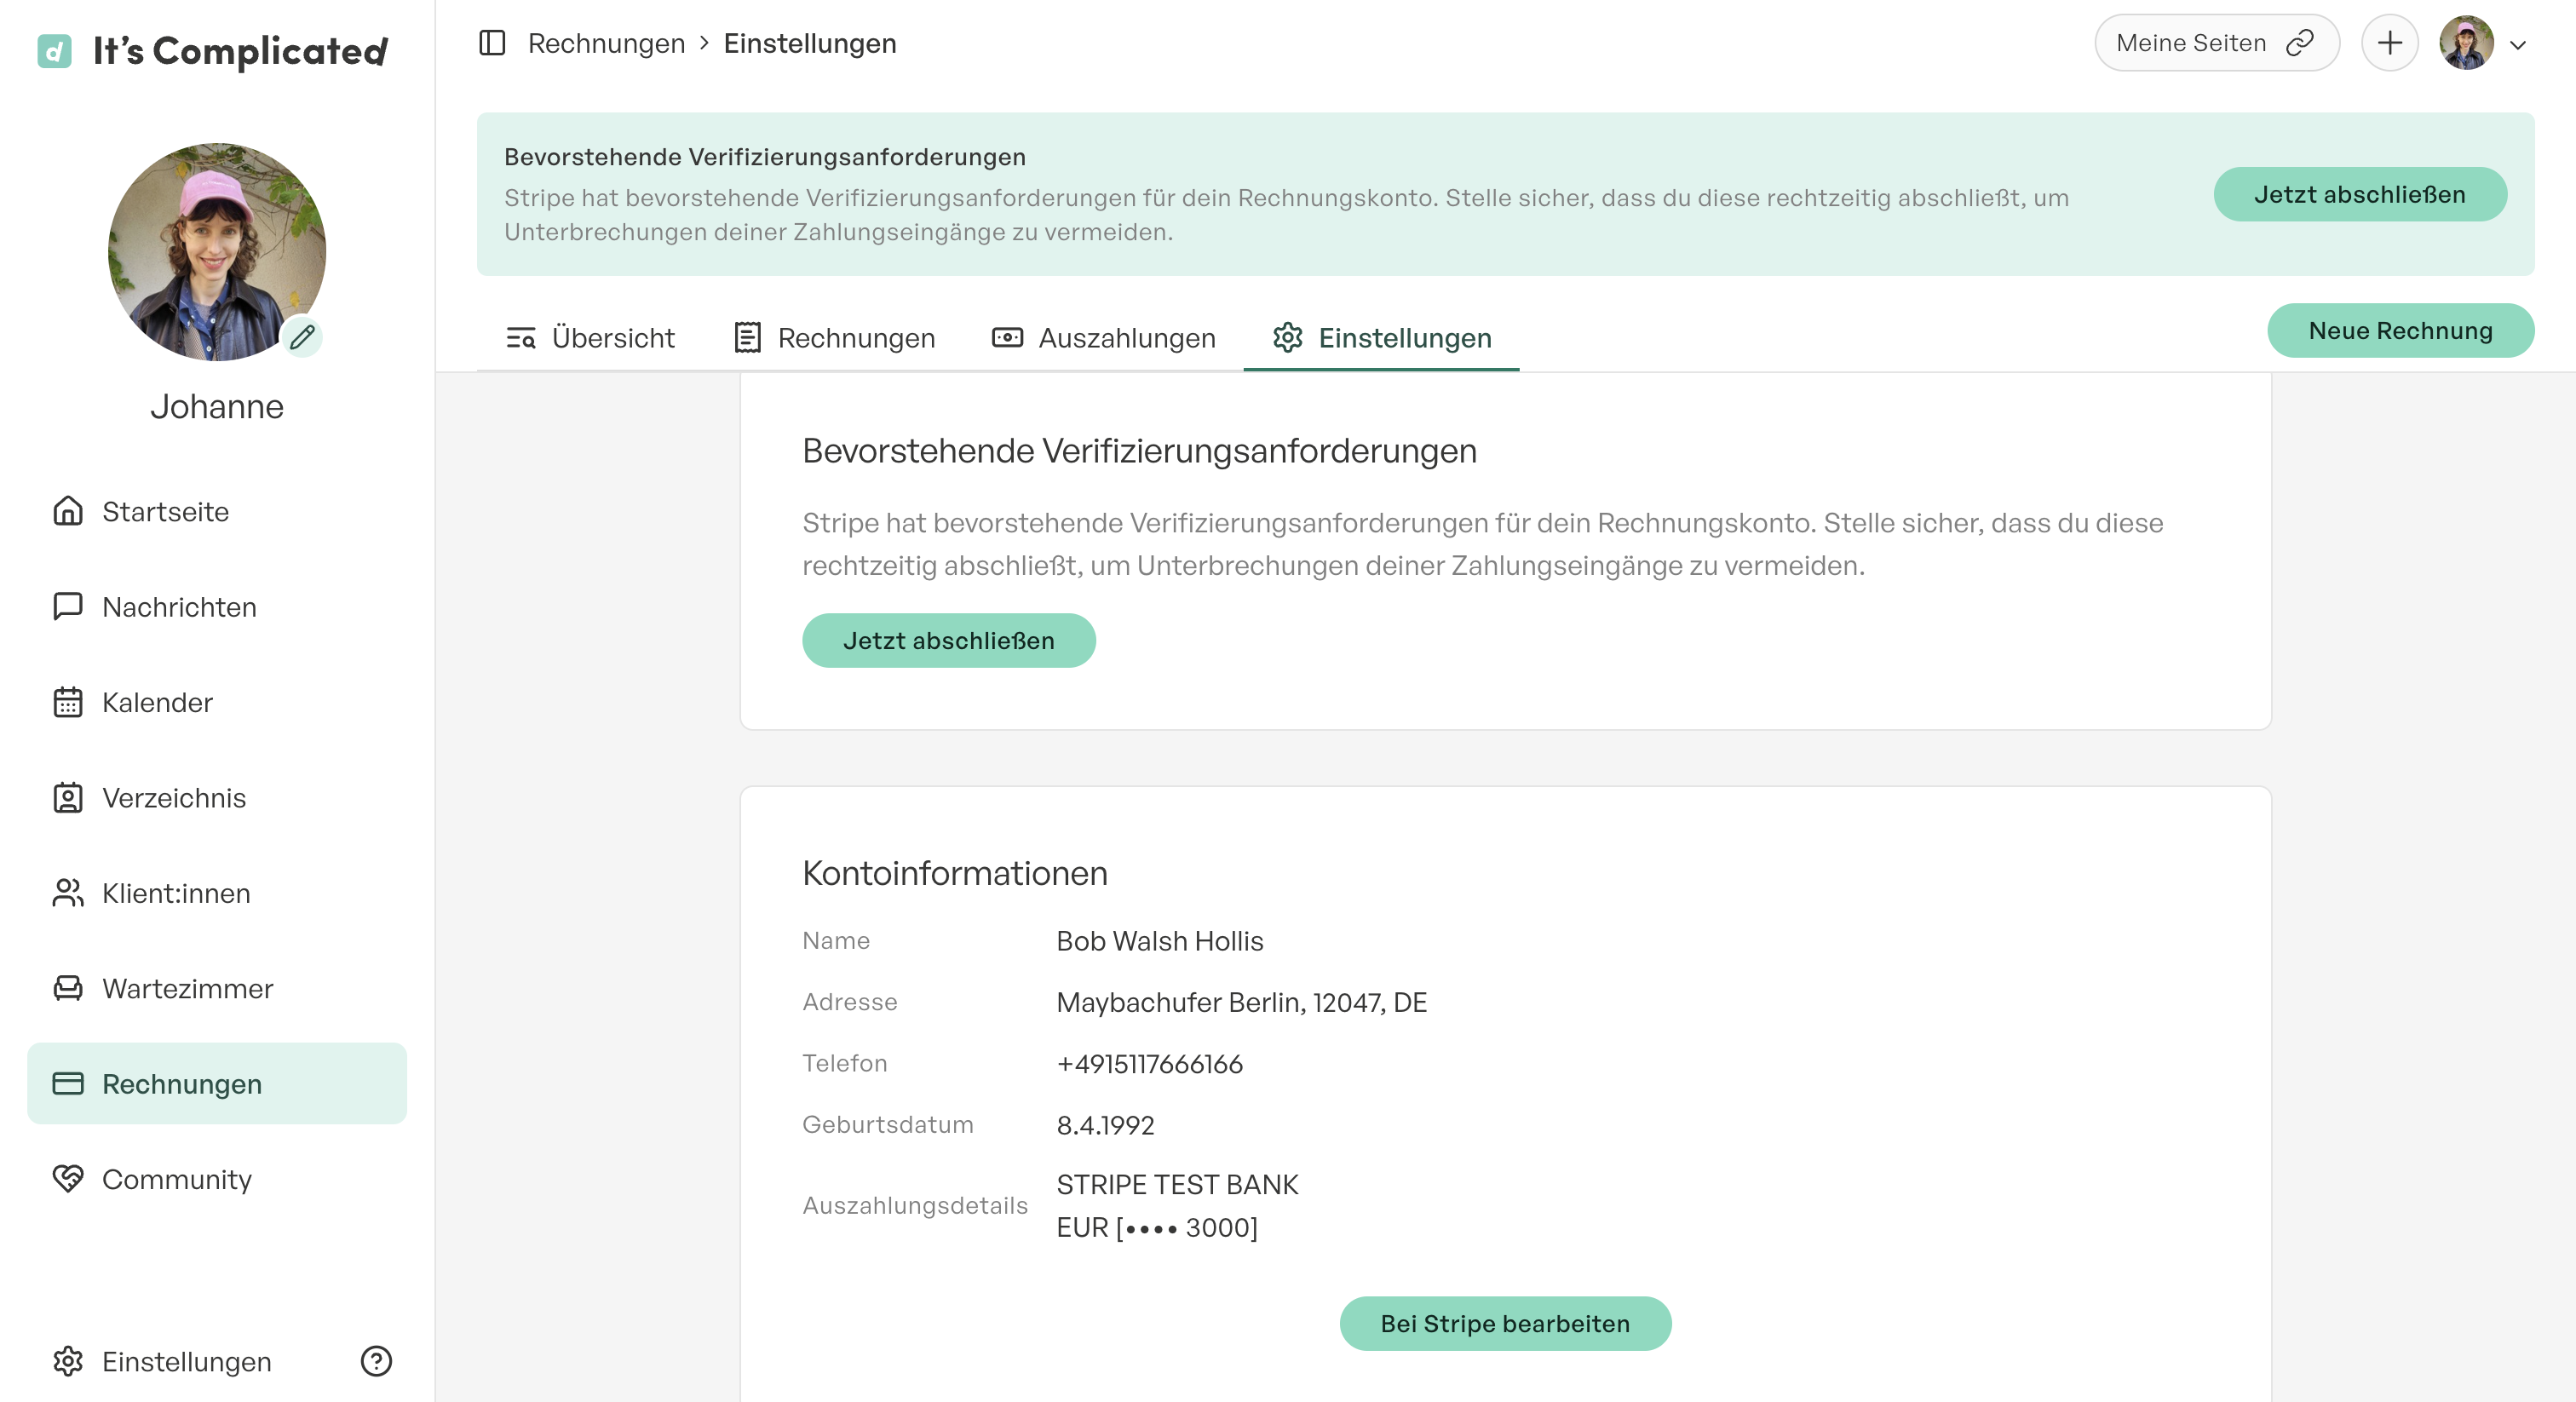
Task: Click the Rechnungen breadcrumb link
Action: click(606, 42)
